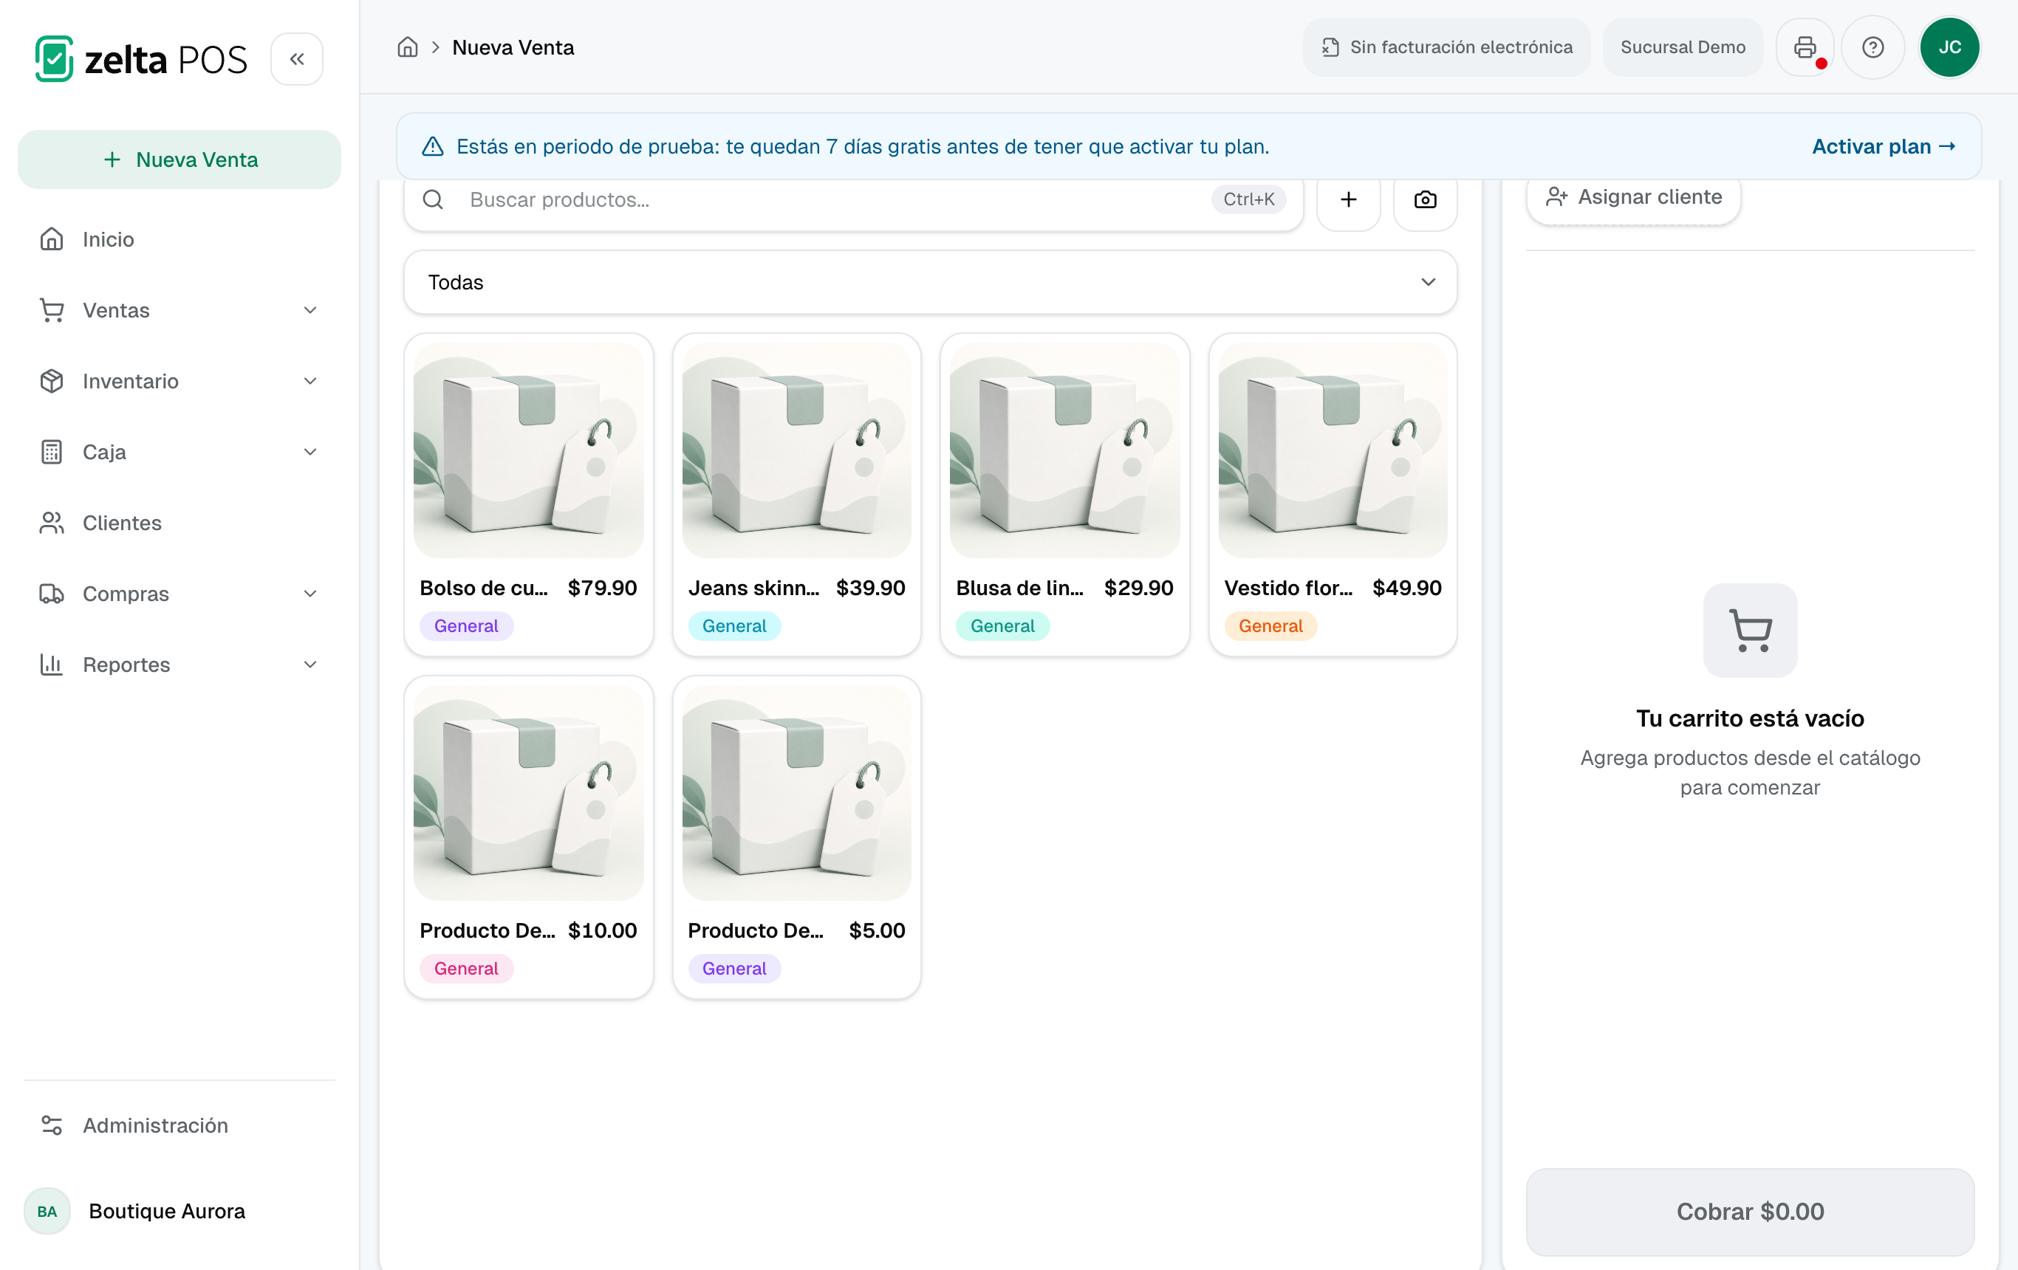Viewport: 2018px width, 1270px height.
Task: Click the $49.90 price label
Action: 1406,588
